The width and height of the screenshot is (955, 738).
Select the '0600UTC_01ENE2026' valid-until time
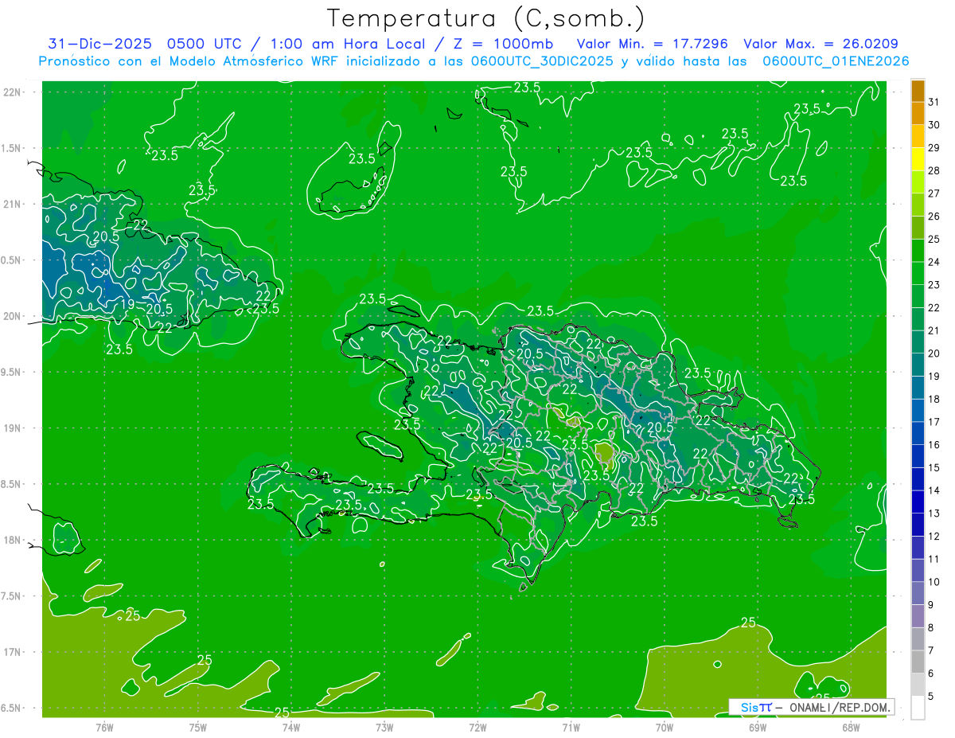[x=836, y=61]
